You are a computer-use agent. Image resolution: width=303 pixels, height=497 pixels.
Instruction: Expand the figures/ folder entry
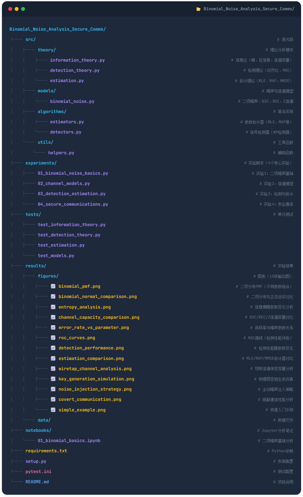[48, 276]
